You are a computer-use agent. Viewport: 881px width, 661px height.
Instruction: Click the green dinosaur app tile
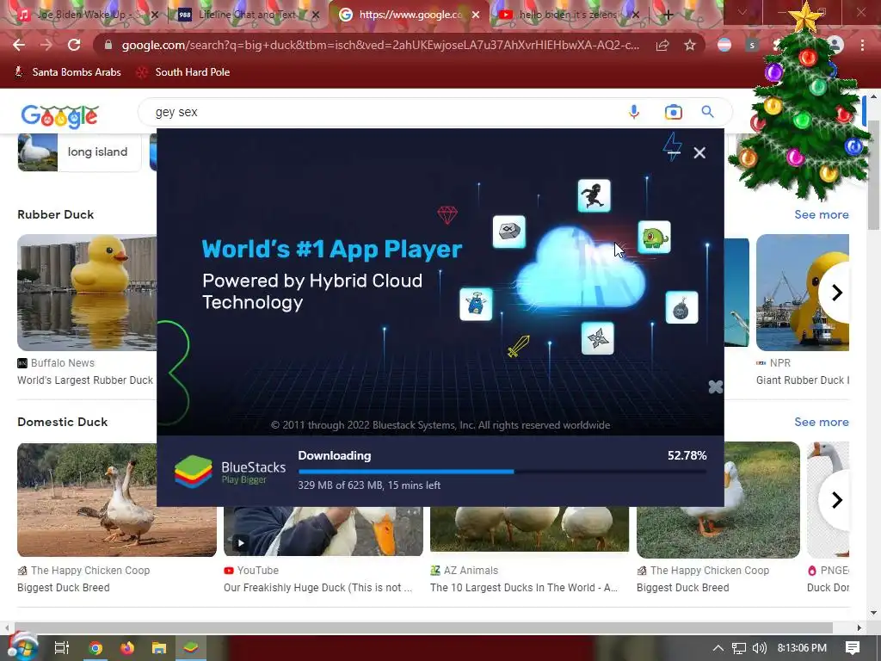[654, 238]
